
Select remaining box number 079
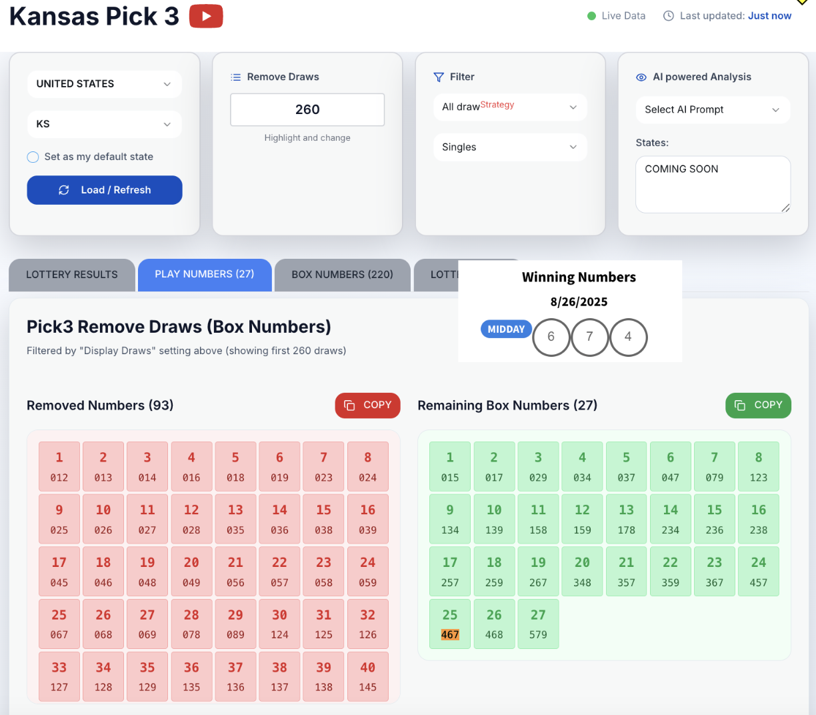point(715,467)
